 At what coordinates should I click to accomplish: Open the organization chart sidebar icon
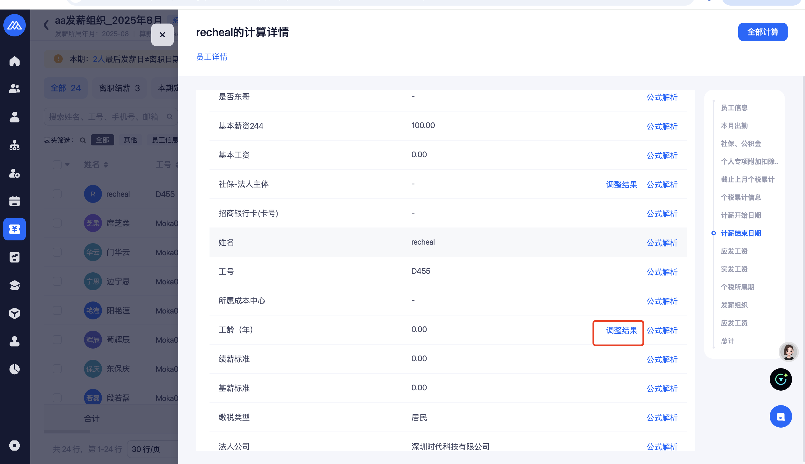coord(15,145)
